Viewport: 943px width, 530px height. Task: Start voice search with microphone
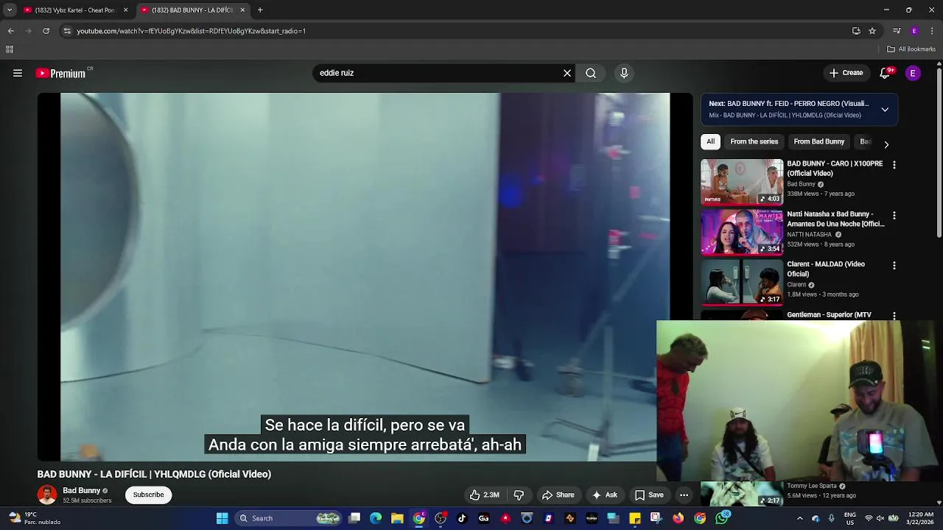click(x=624, y=73)
